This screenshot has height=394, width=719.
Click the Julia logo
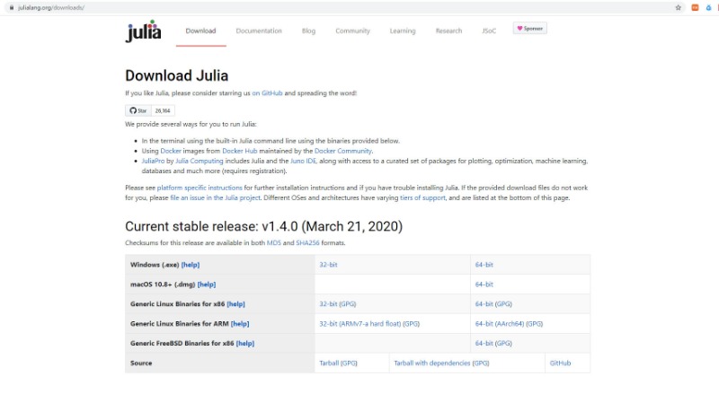pyautogui.click(x=143, y=31)
